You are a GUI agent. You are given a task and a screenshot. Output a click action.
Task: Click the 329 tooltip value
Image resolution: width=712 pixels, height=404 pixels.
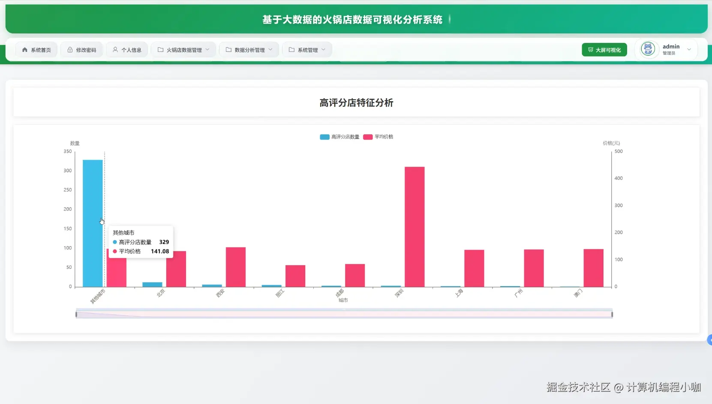tap(164, 242)
